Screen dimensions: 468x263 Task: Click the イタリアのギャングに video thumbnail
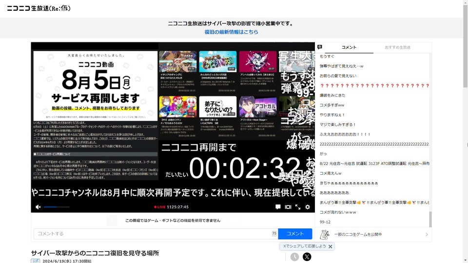(x=178, y=61)
